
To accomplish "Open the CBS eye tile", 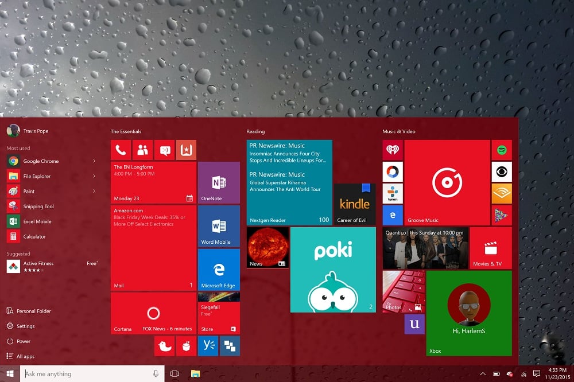I will [502, 171].
